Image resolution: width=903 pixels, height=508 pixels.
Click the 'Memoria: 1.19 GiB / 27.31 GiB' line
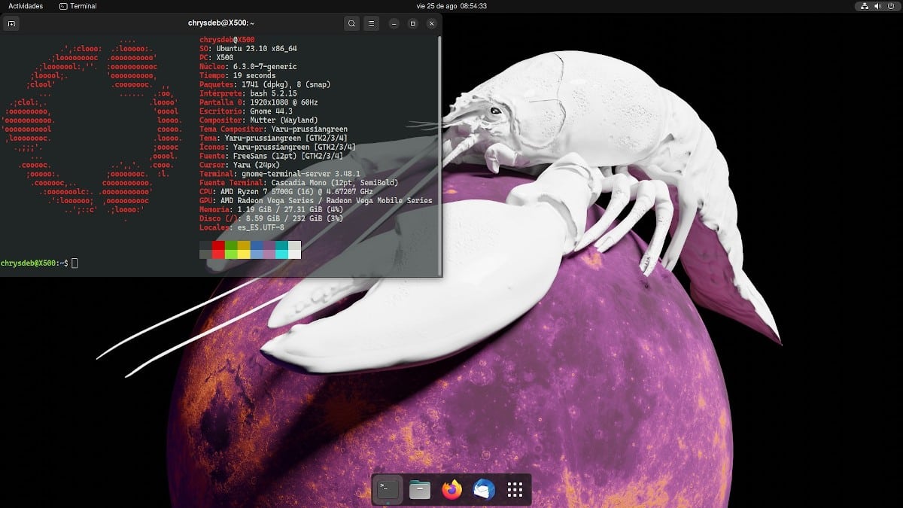pos(272,210)
